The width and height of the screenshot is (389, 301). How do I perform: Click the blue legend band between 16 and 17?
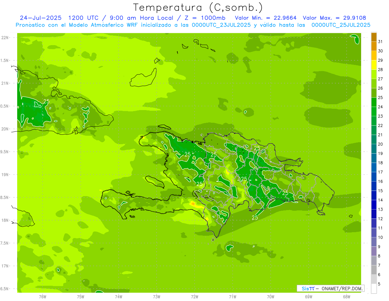(374, 177)
